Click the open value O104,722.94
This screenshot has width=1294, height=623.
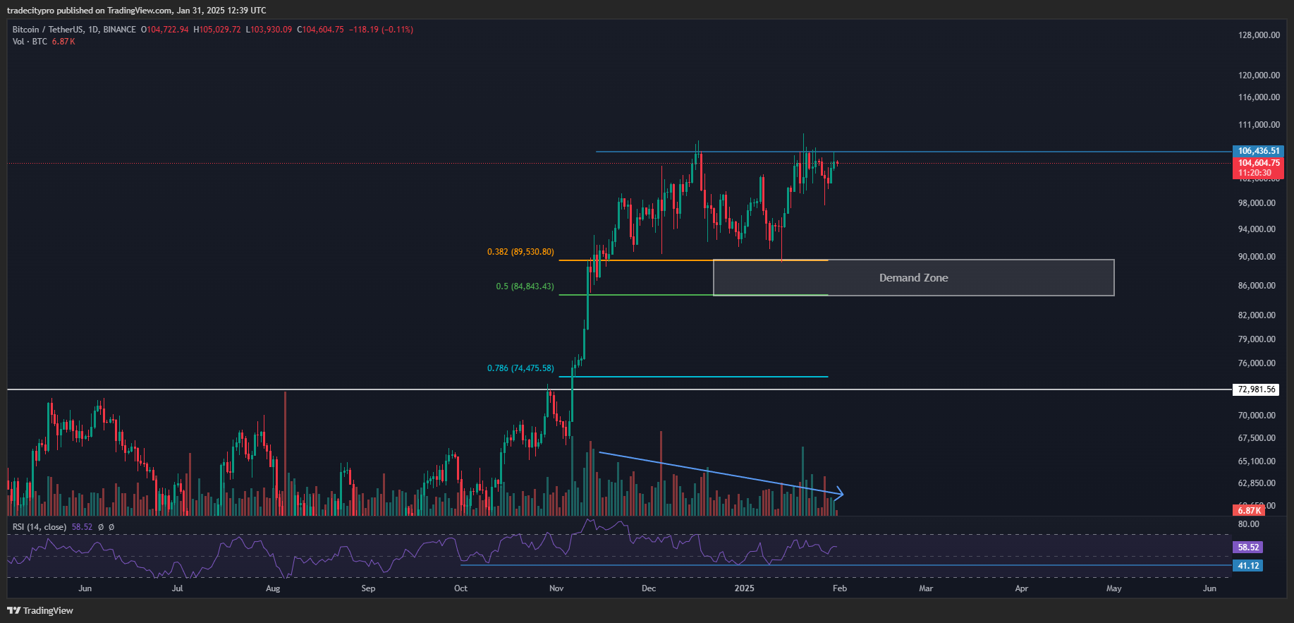[x=165, y=30]
